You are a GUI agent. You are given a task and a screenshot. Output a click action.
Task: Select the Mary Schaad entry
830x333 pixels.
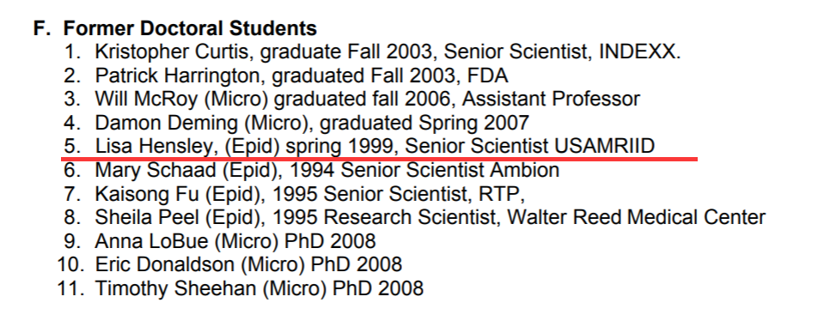312,170
